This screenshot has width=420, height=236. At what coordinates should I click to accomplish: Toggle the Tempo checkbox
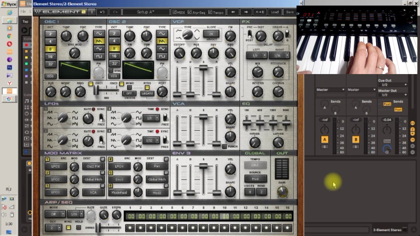pos(210,12)
